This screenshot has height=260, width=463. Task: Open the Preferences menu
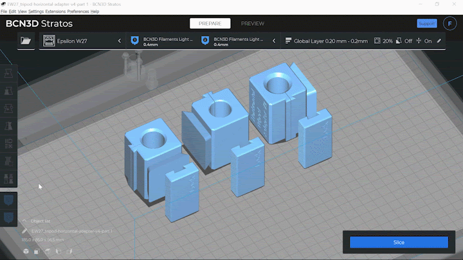click(78, 12)
